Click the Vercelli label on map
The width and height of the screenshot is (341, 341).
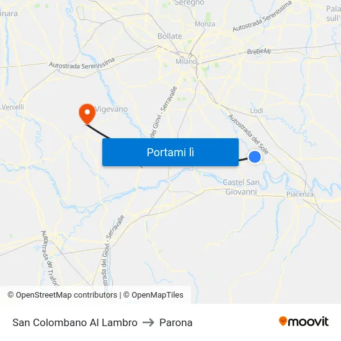click(12, 107)
